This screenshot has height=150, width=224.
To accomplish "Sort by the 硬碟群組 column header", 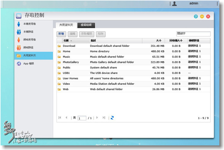I will [x=194, y=41].
